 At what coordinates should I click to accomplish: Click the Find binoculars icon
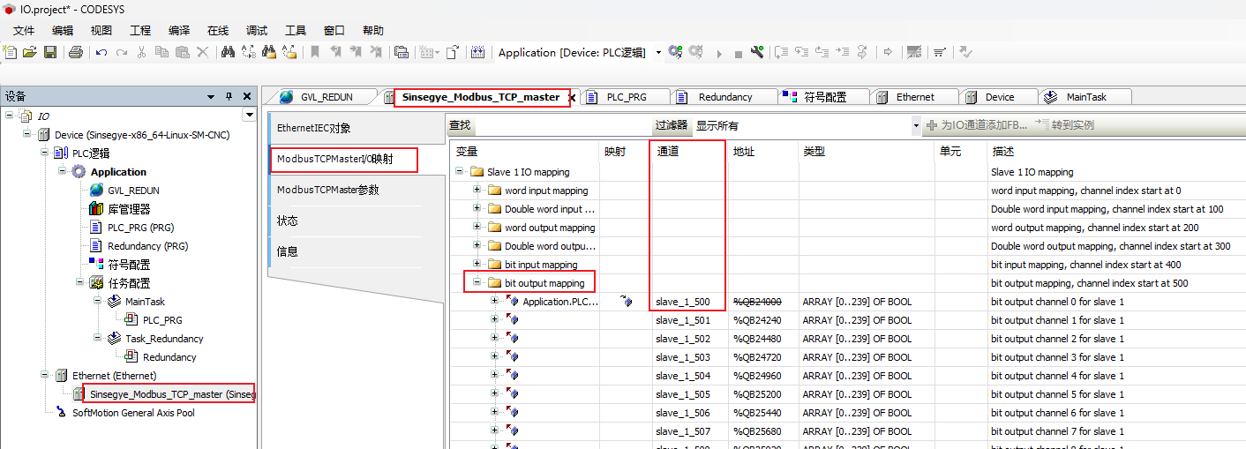point(228,53)
